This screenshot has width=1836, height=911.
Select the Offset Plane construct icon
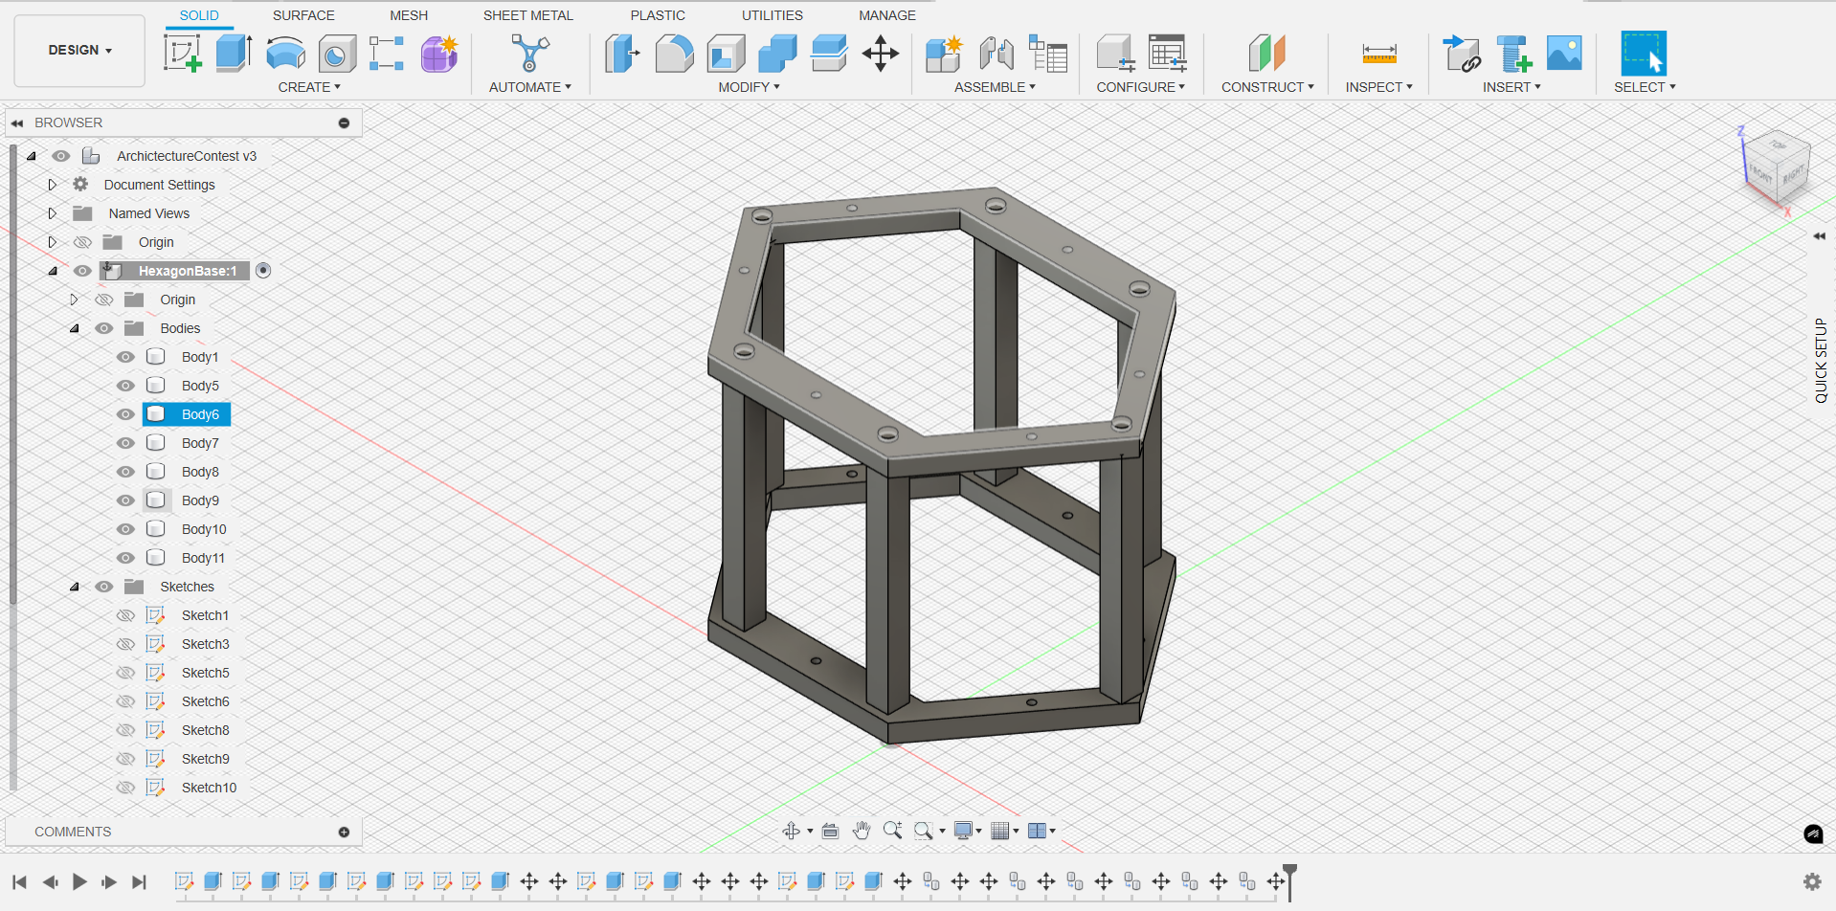(x=1266, y=54)
